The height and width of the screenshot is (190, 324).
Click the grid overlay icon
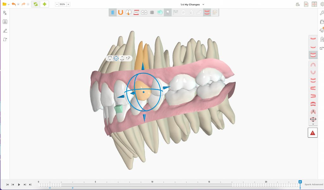point(152,13)
